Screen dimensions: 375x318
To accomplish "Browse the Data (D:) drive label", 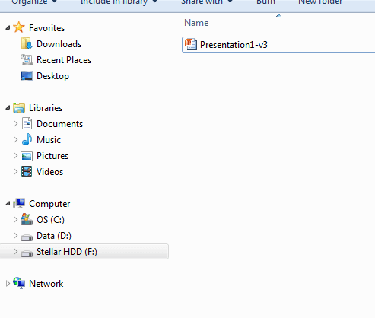I will (x=54, y=236).
